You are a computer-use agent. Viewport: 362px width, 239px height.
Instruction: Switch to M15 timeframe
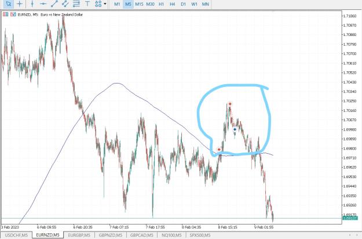tap(139, 4)
